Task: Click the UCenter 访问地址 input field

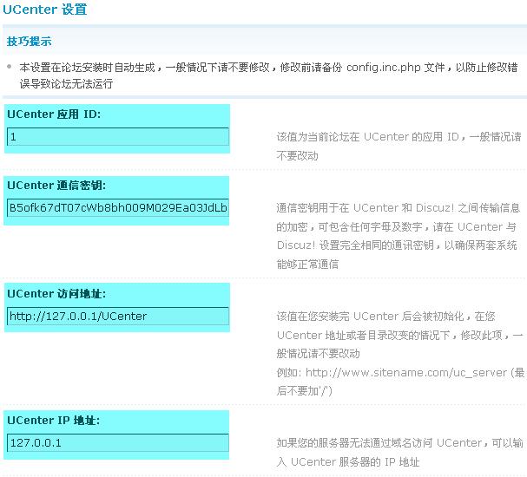Action: 118,317
